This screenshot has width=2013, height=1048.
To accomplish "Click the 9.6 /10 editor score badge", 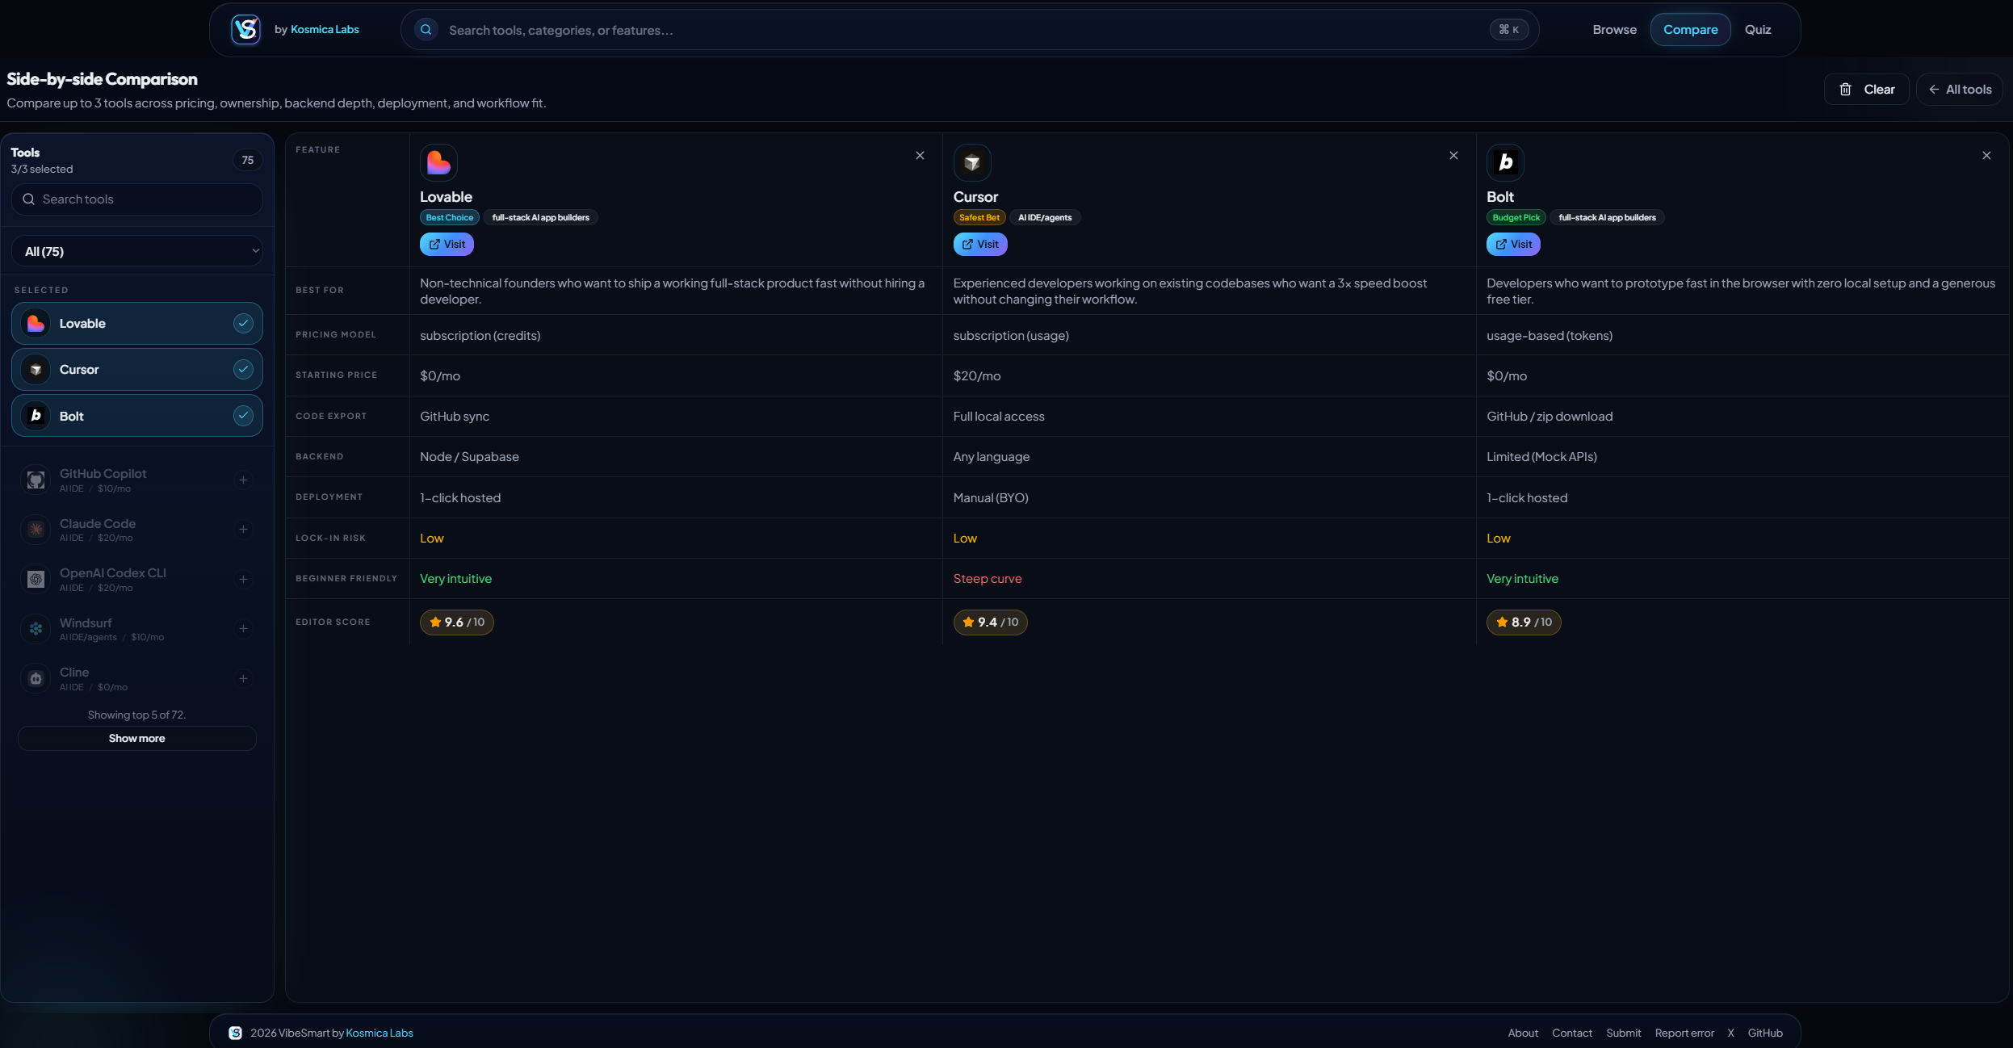I will [x=456, y=623].
